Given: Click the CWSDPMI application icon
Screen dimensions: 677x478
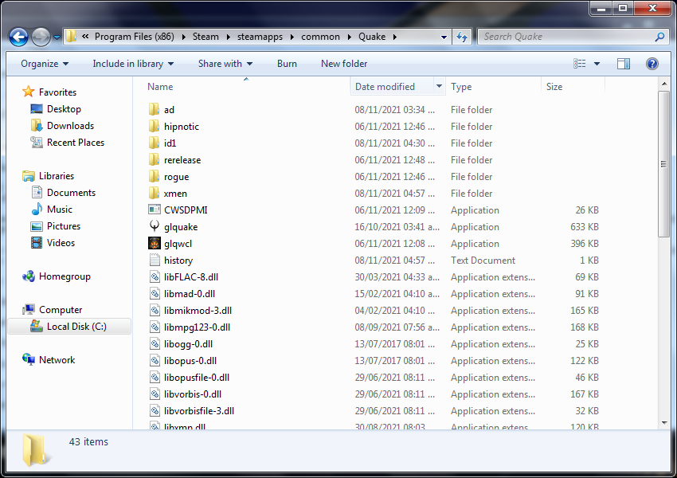Looking at the screenshot, I should (x=155, y=210).
